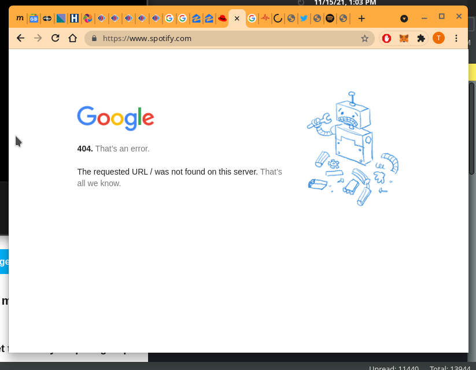Viewport: 476px width, 370px height.
Task: Click 'Total: 13944' in the status bar
Action: (450, 368)
